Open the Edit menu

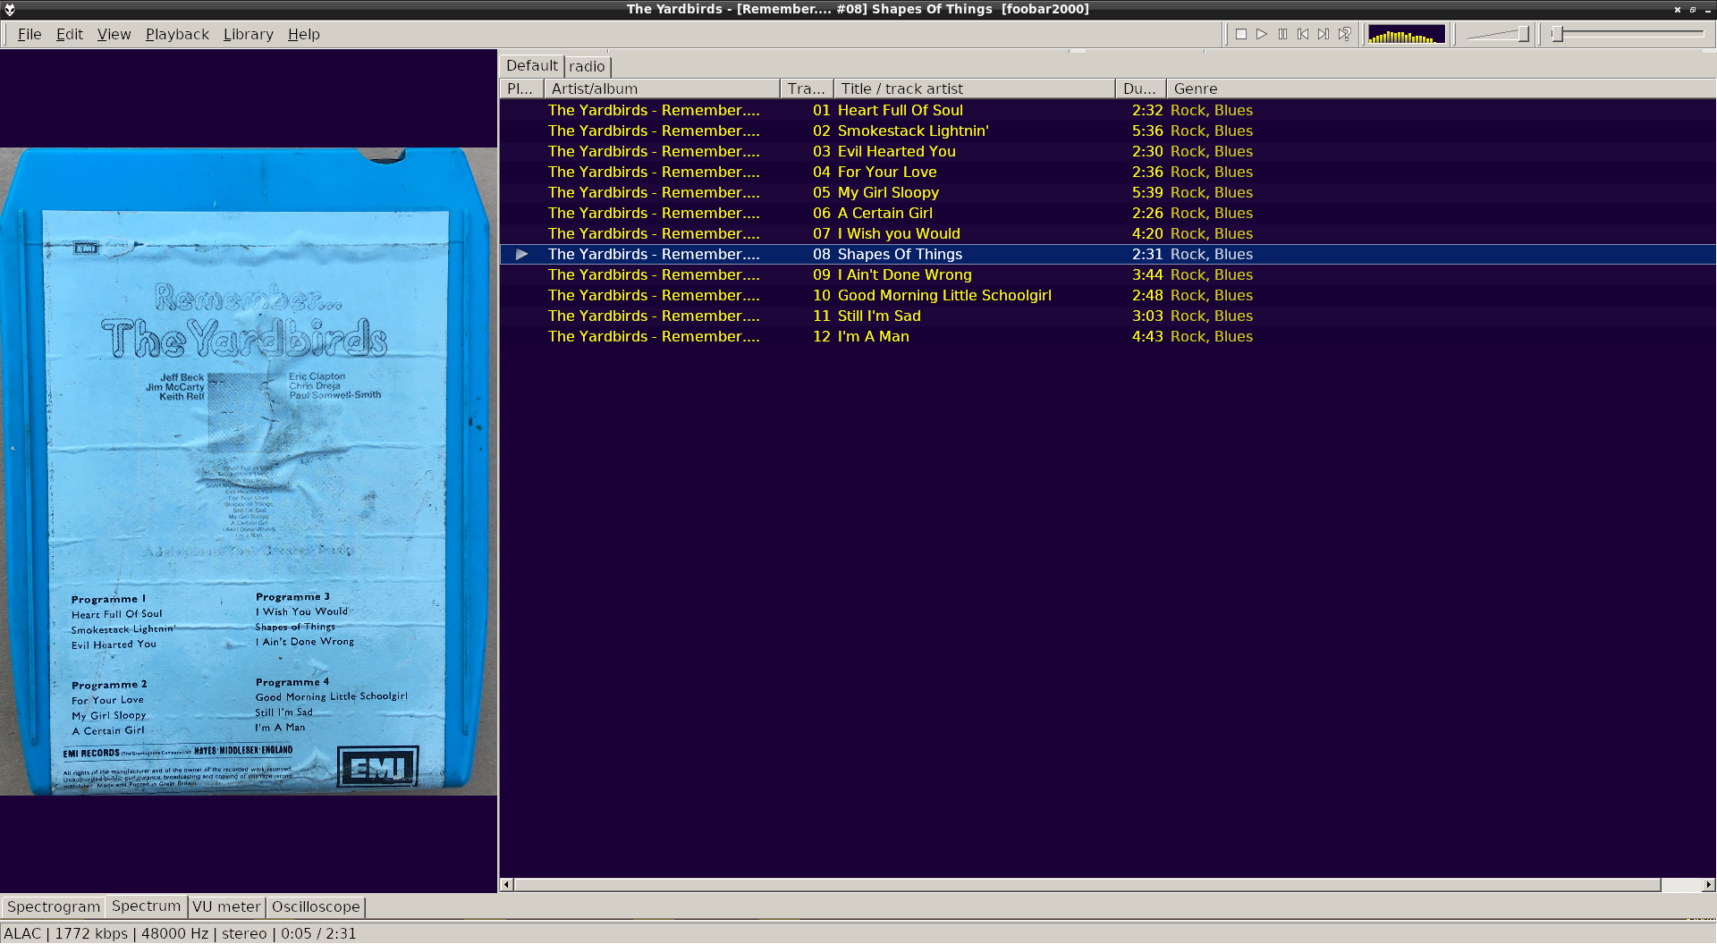tap(70, 34)
